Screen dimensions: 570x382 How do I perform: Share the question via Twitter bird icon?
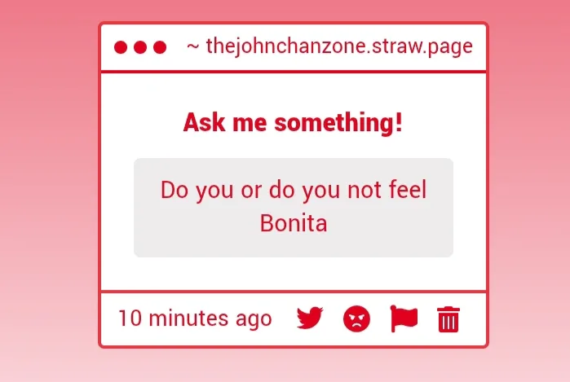pyautogui.click(x=310, y=318)
